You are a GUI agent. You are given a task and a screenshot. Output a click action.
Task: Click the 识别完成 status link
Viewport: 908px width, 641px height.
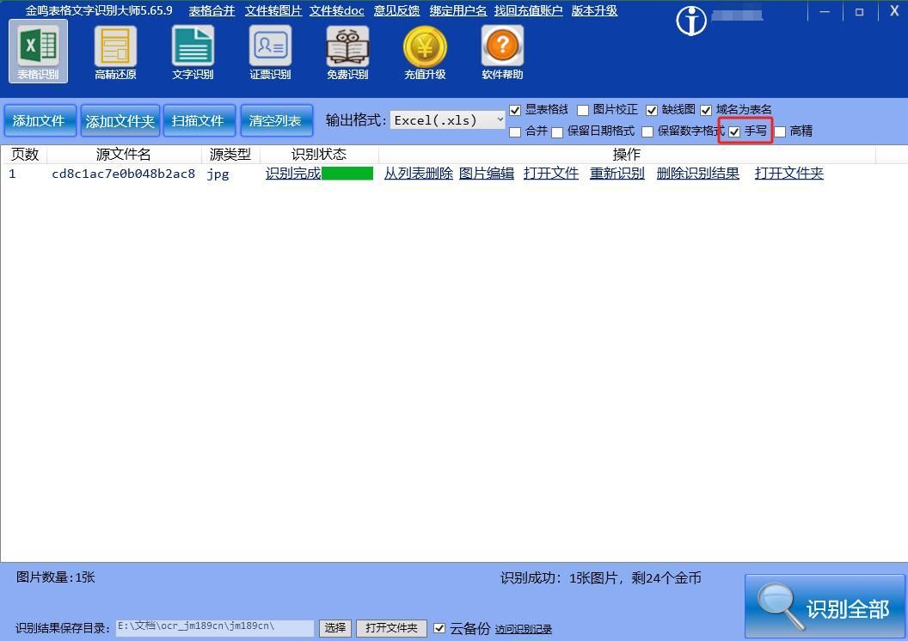coord(293,173)
